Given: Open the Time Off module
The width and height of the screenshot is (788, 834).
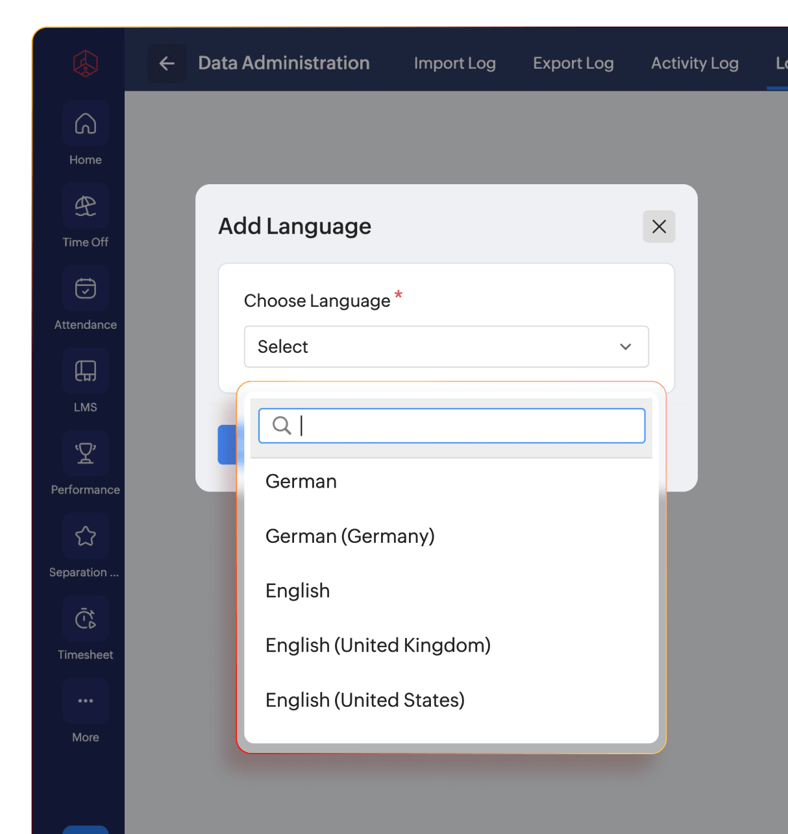Looking at the screenshot, I should click(x=85, y=206).
